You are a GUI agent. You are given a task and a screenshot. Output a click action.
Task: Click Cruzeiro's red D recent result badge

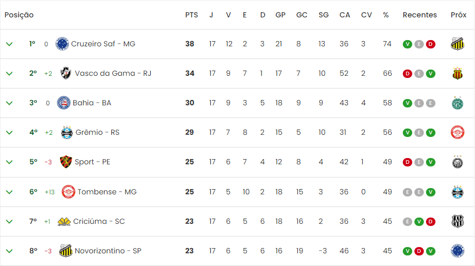pyautogui.click(x=431, y=44)
